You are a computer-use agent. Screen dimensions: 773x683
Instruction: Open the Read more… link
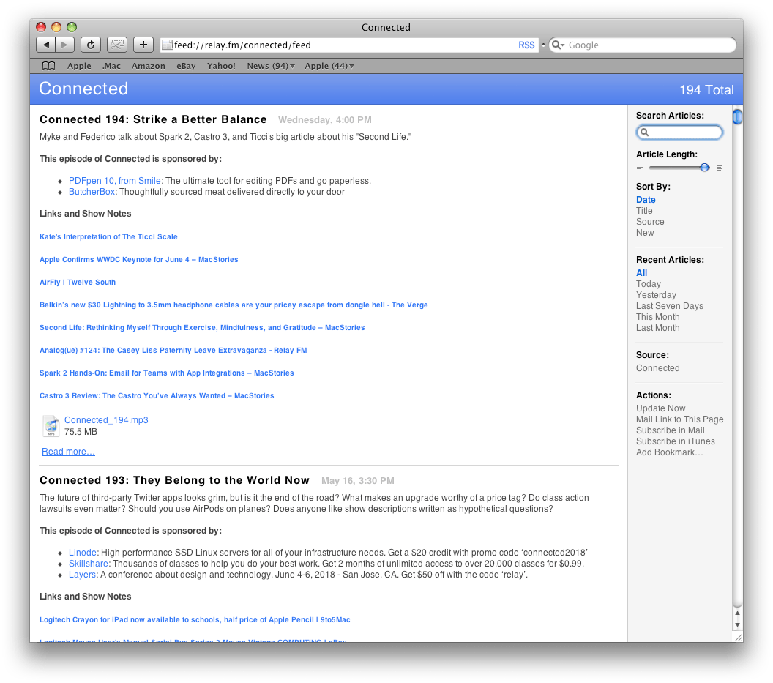coord(69,452)
